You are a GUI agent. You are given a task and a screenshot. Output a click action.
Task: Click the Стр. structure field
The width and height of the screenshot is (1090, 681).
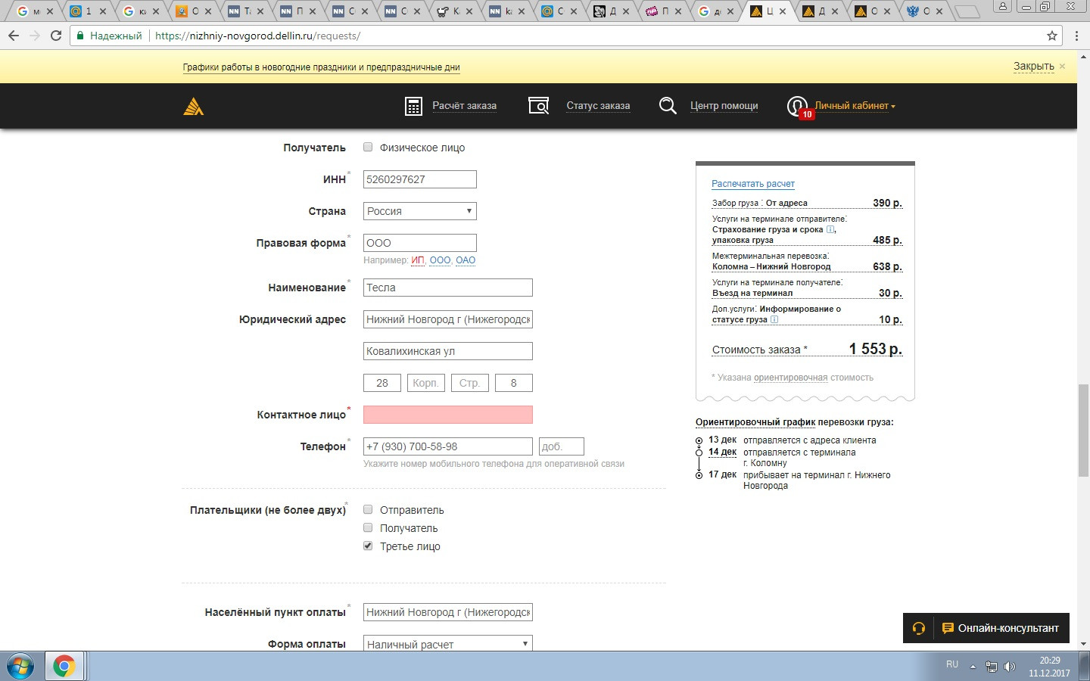(x=470, y=383)
